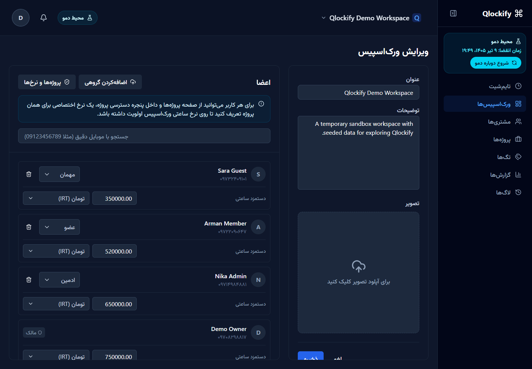The height and width of the screenshot is (369, 532).
Task: Click the member mobile search field
Action: click(x=144, y=136)
